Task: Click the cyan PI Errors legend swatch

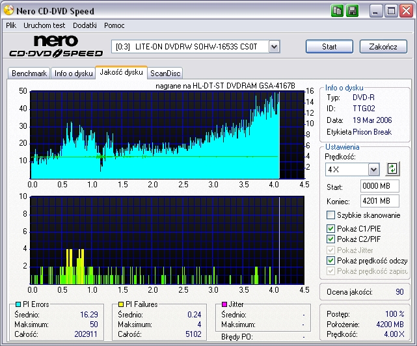Action: (x=18, y=304)
